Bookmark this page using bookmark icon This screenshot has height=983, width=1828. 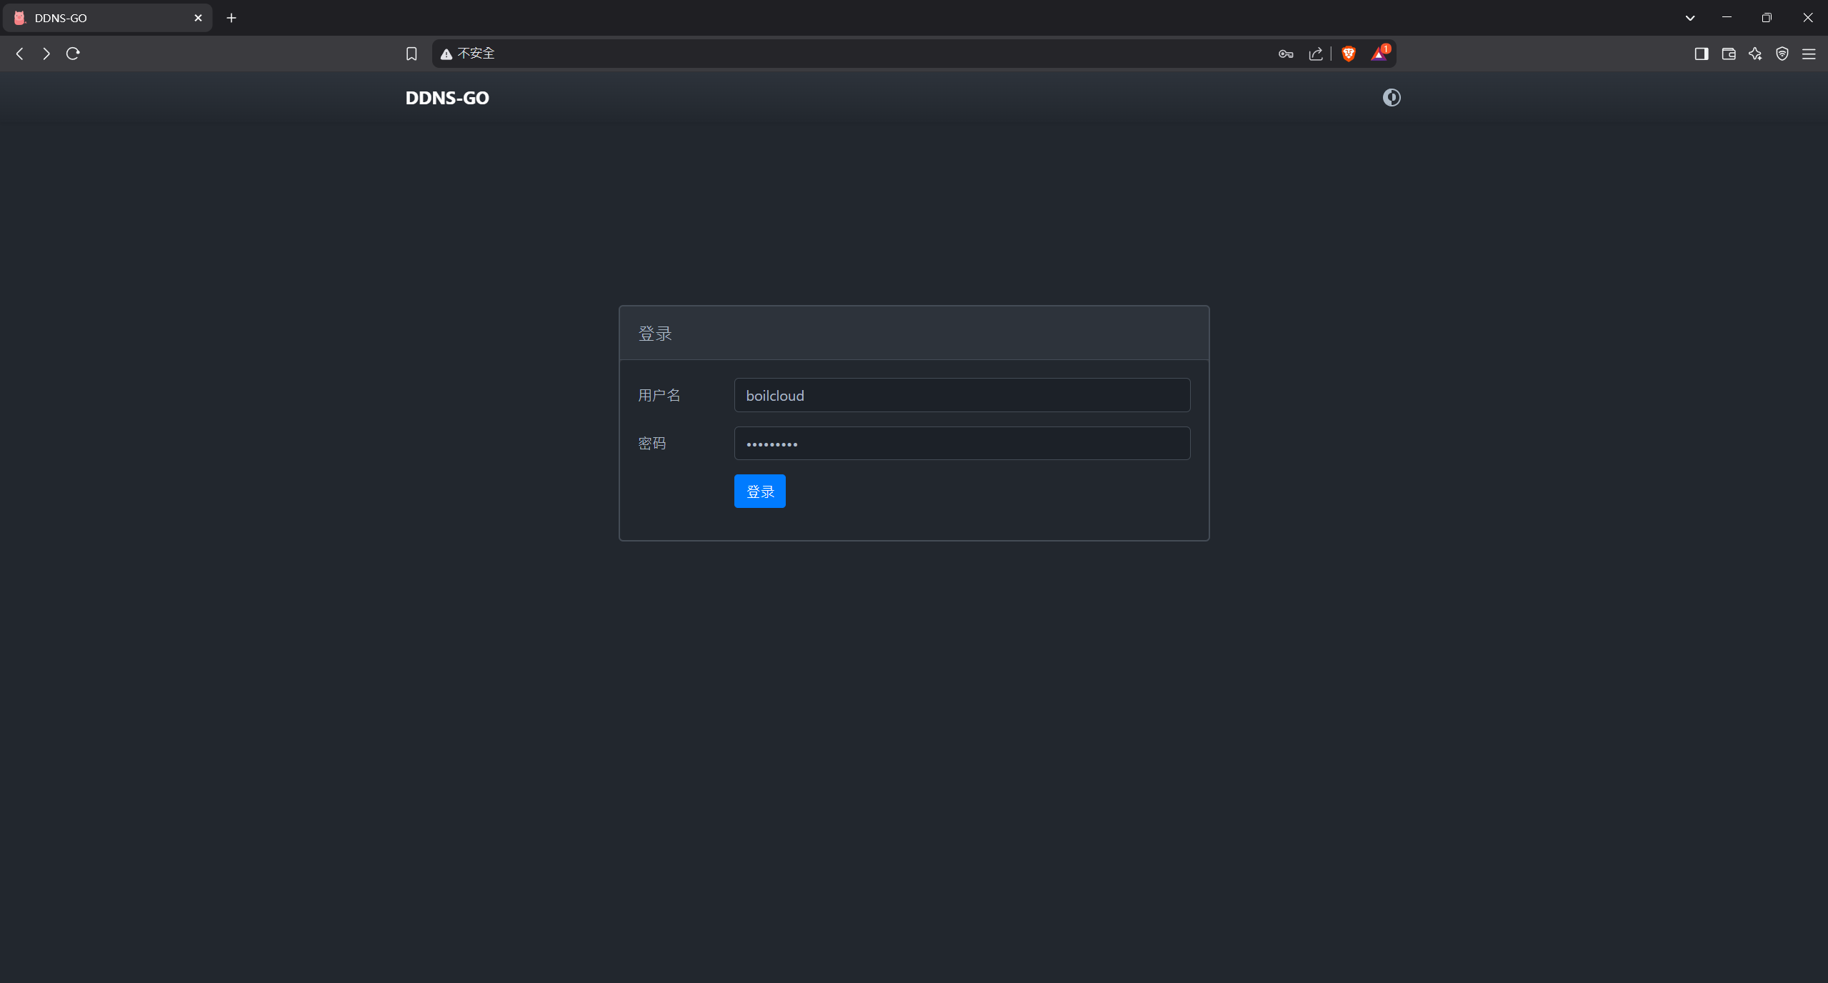411,54
